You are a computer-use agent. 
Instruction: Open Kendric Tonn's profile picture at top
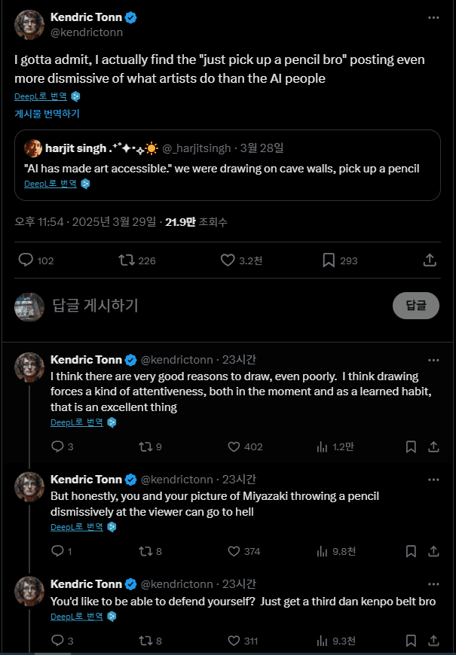[29, 25]
